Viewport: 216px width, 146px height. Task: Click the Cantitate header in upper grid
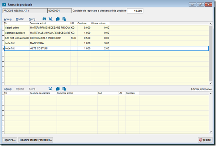pyautogui.click(x=84, y=23)
